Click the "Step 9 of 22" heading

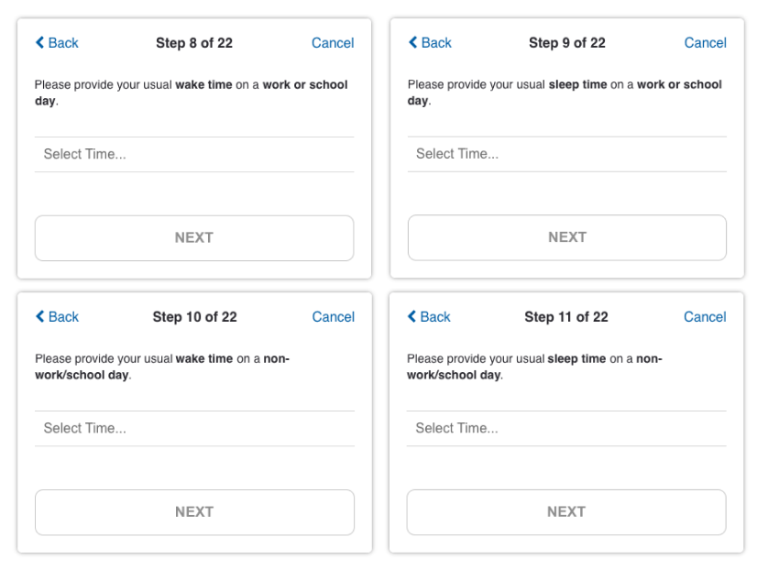coord(566,43)
